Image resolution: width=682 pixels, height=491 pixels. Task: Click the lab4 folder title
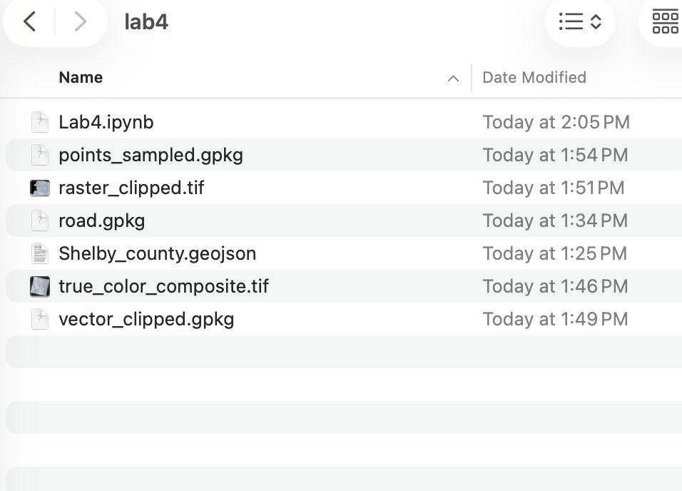146,22
